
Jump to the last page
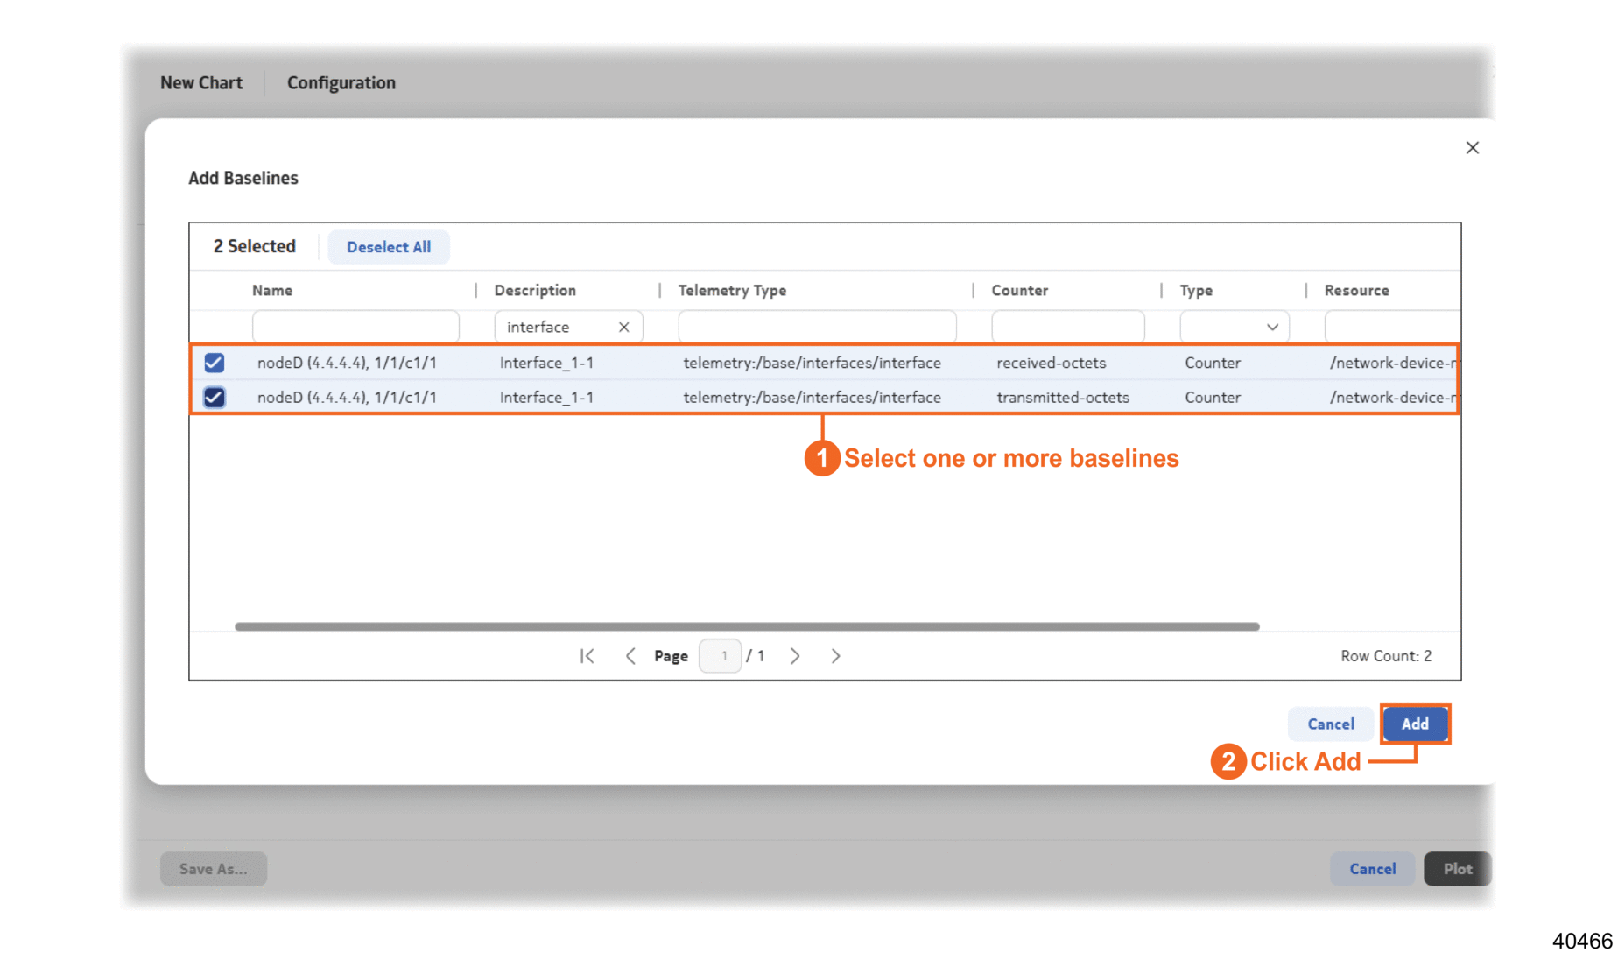pyautogui.click(x=835, y=656)
